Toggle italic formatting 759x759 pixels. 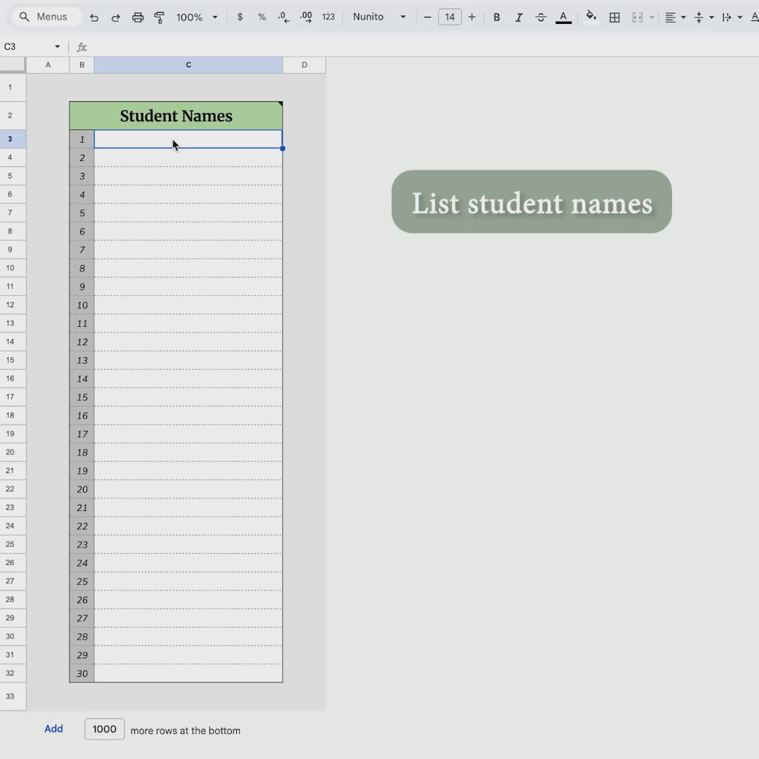(x=519, y=17)
